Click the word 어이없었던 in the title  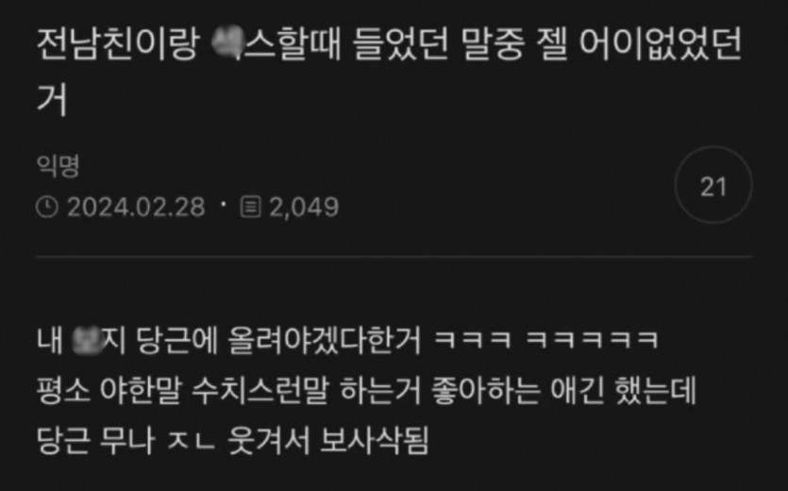pyautogui.click(x=661, y=44)
